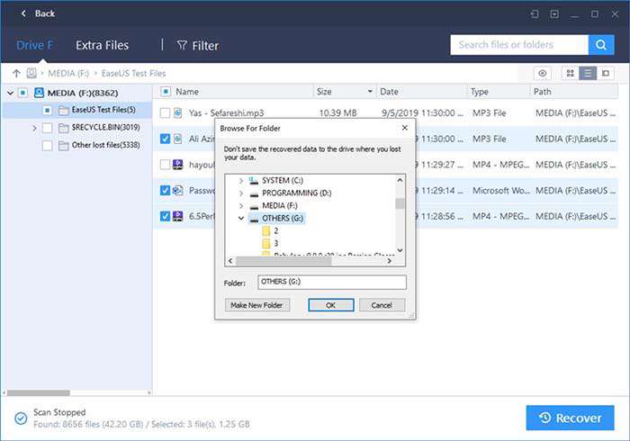Uncheck the Passw document checkbox
The image size is (630, 441).
(x=165, y=191)
